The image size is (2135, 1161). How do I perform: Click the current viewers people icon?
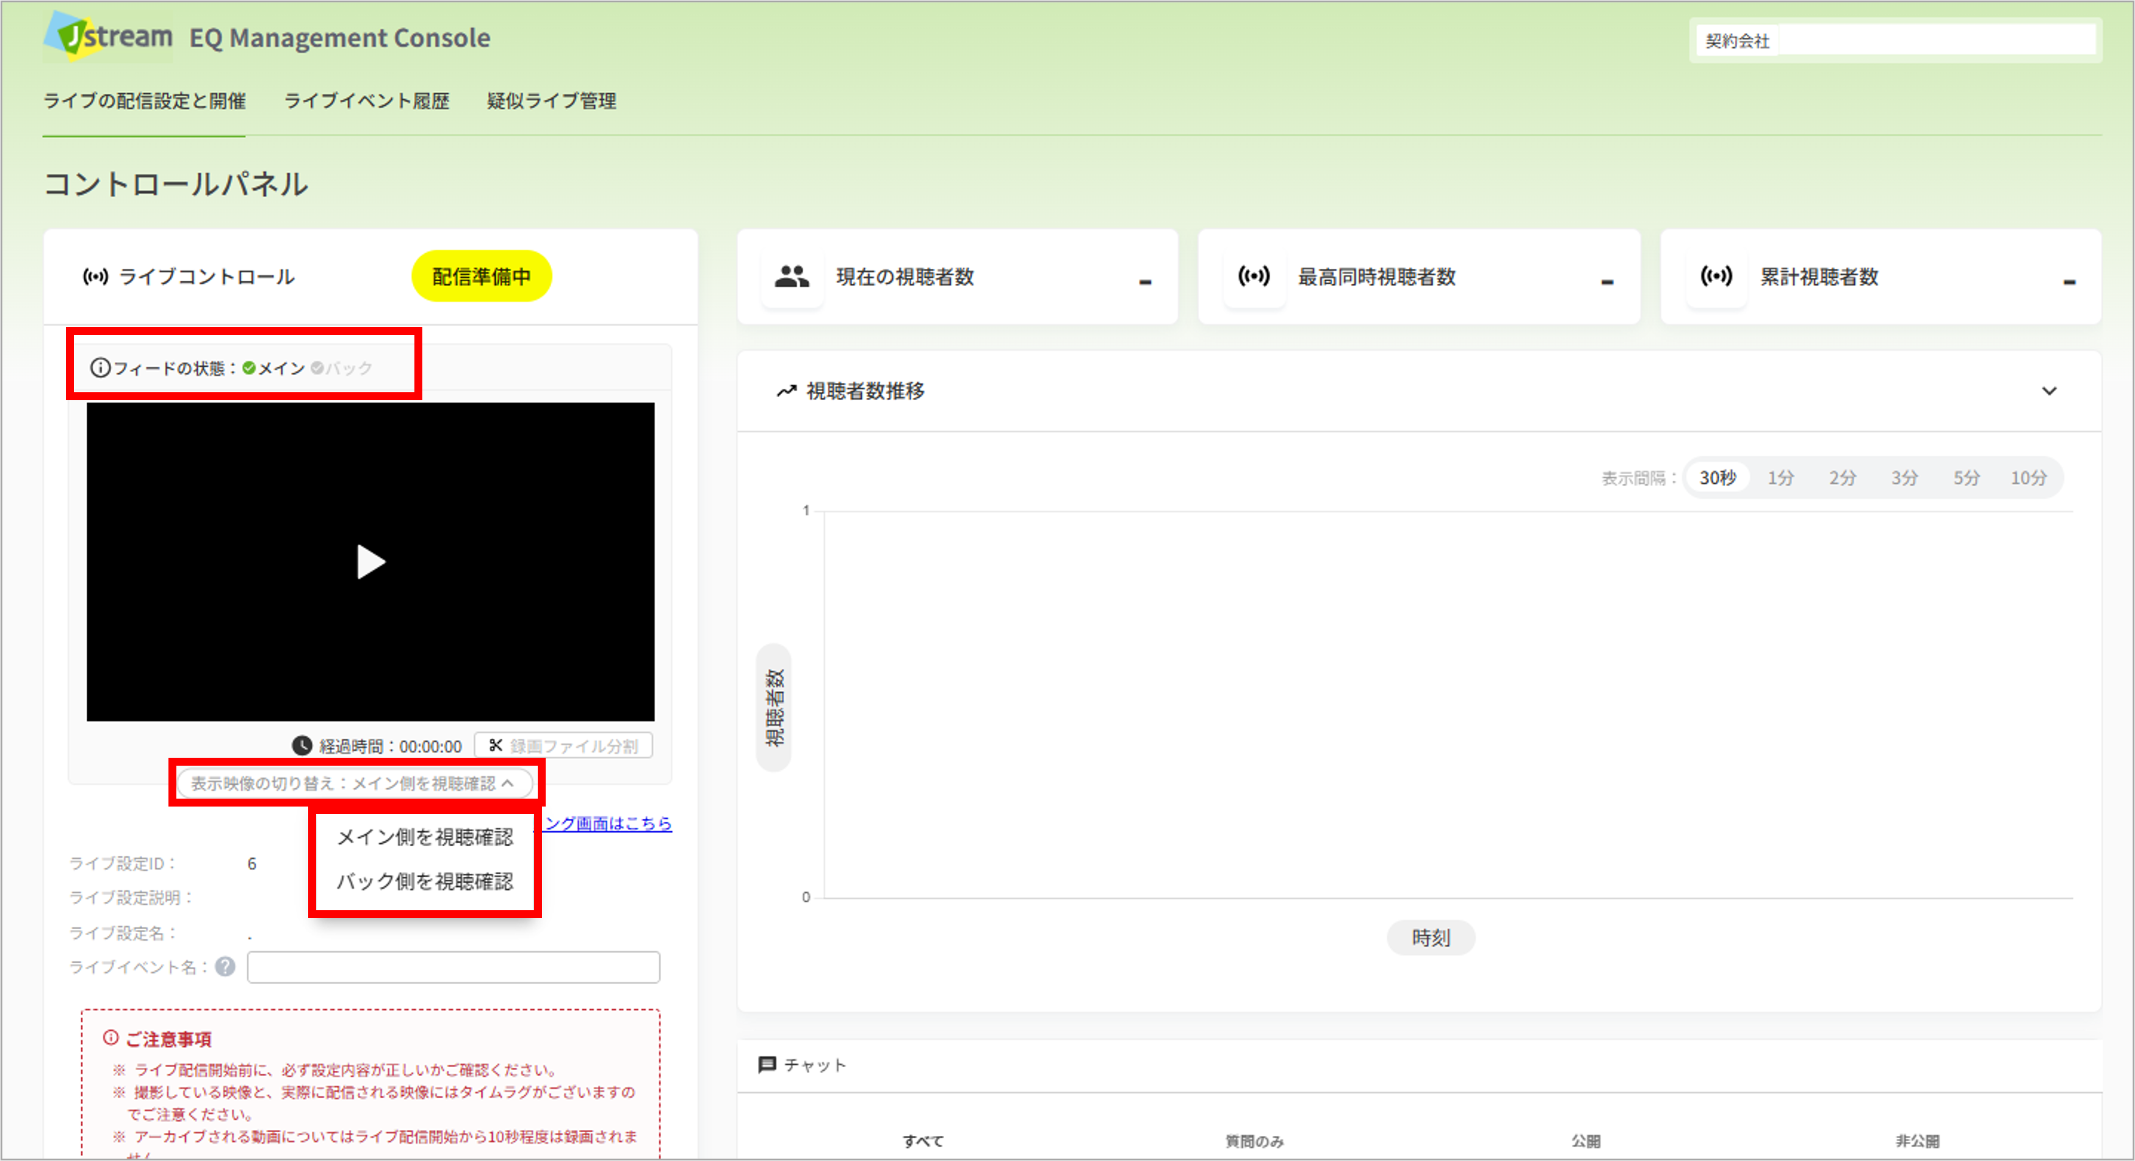pos(792,276)
